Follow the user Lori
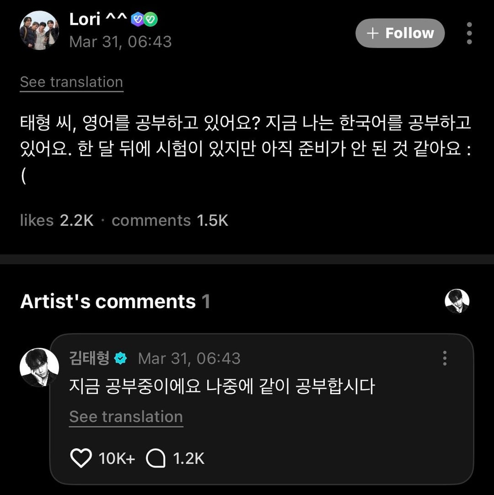 pos(400,33)
